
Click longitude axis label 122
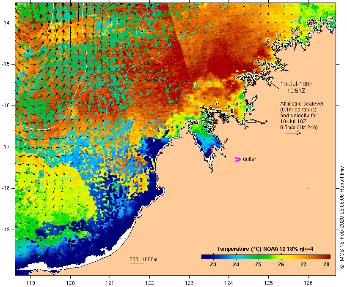pyautogui.click(x=150, y=283)
